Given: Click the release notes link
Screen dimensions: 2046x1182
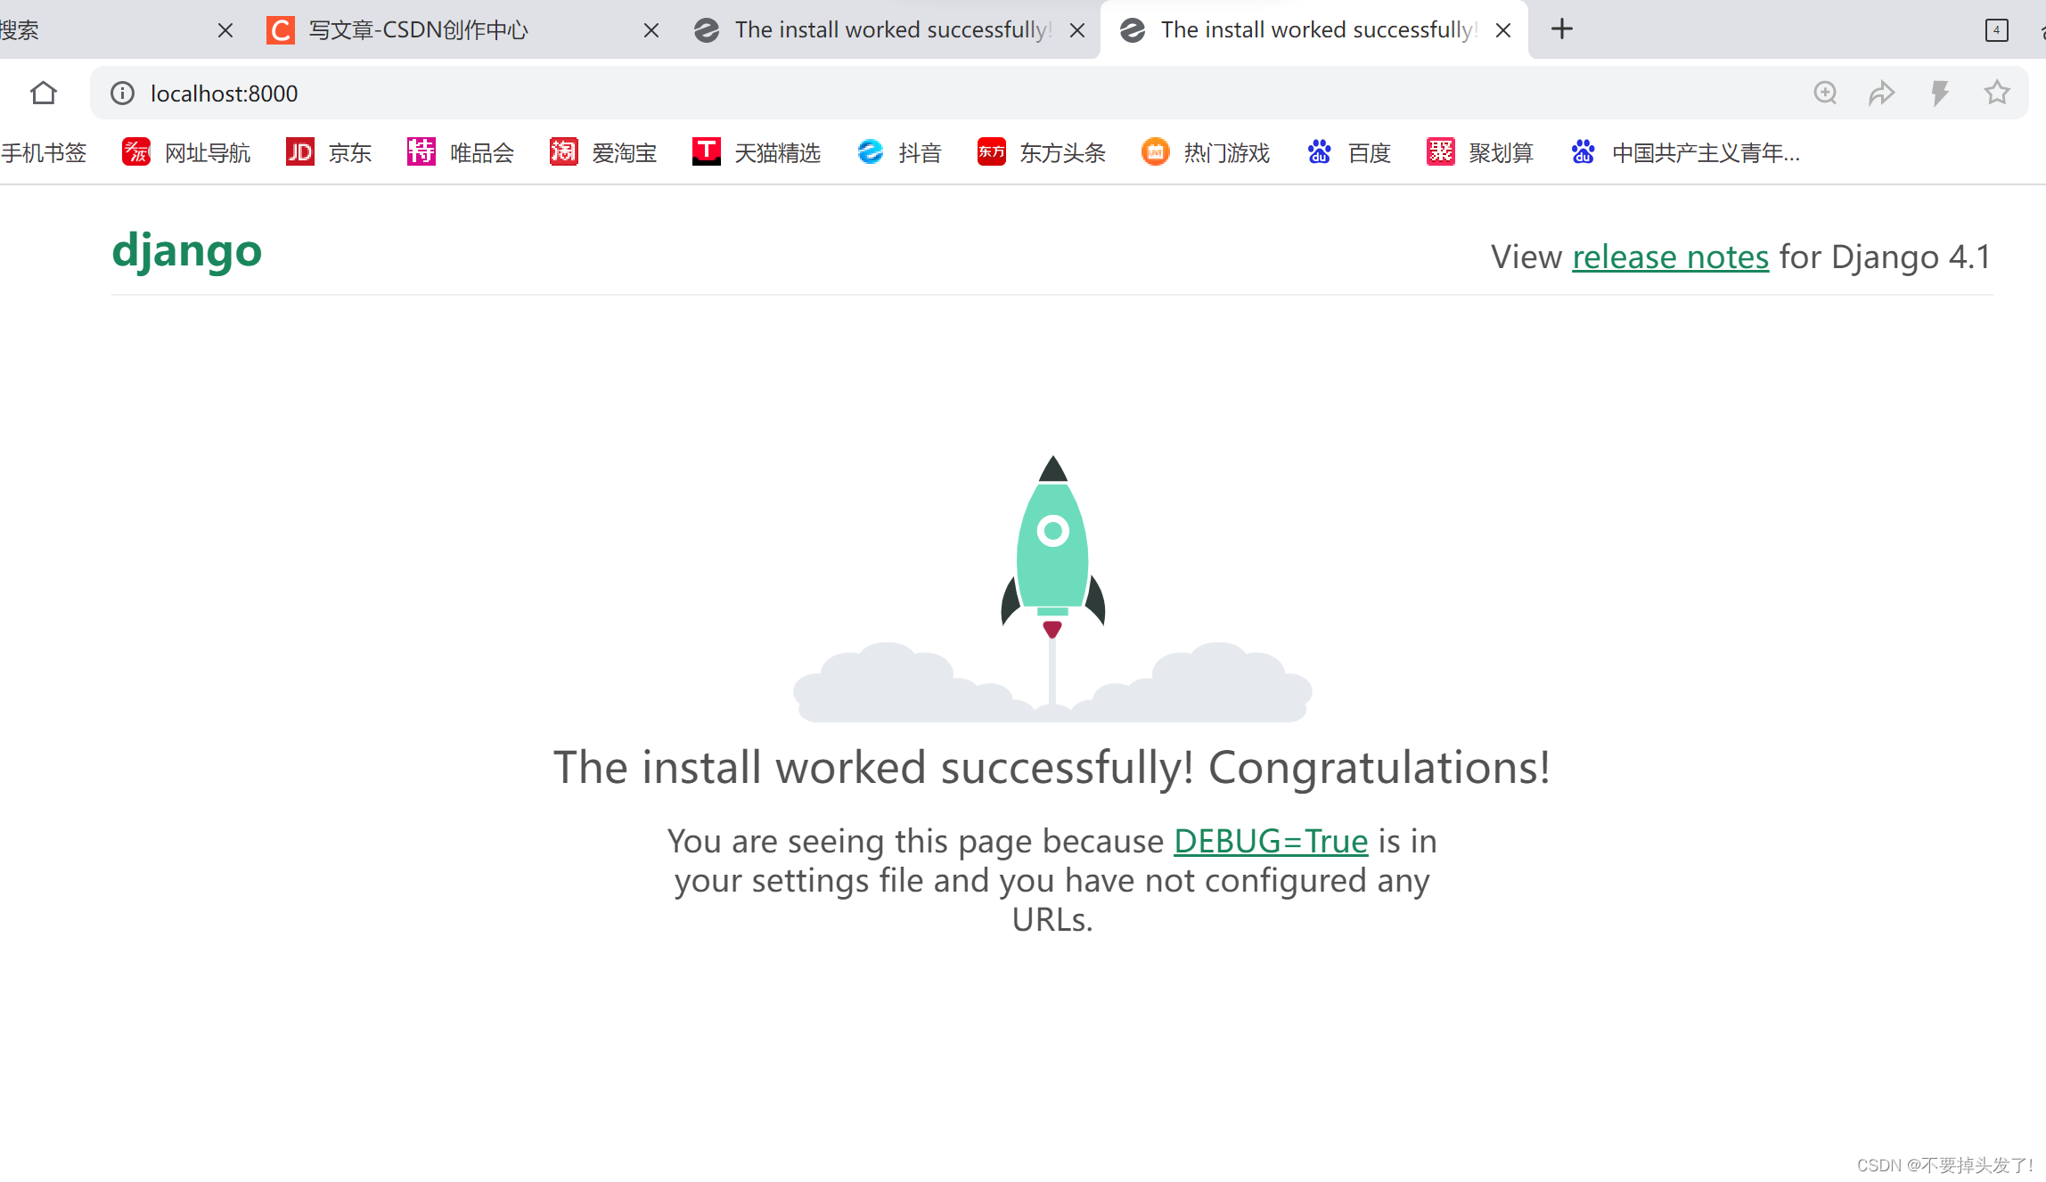Looking at the screenshot, I should [x=1670, y=257].
